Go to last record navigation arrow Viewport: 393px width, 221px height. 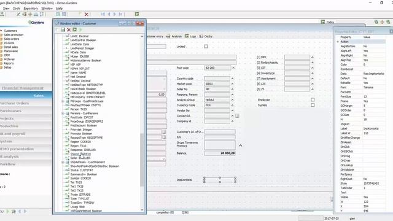[120, 14]
